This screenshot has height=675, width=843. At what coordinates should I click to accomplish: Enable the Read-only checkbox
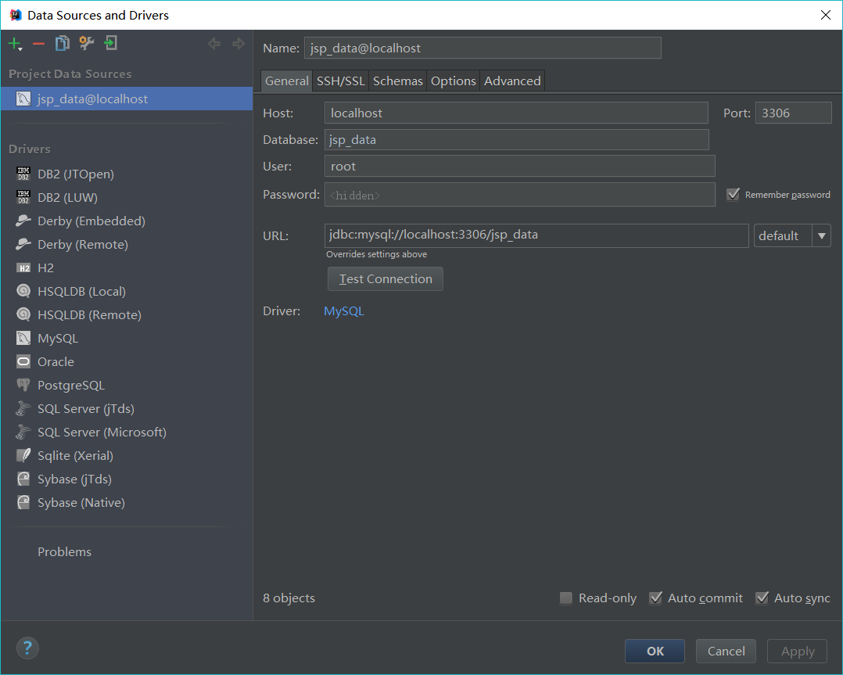pyautogui.click(x=566, y=598)
